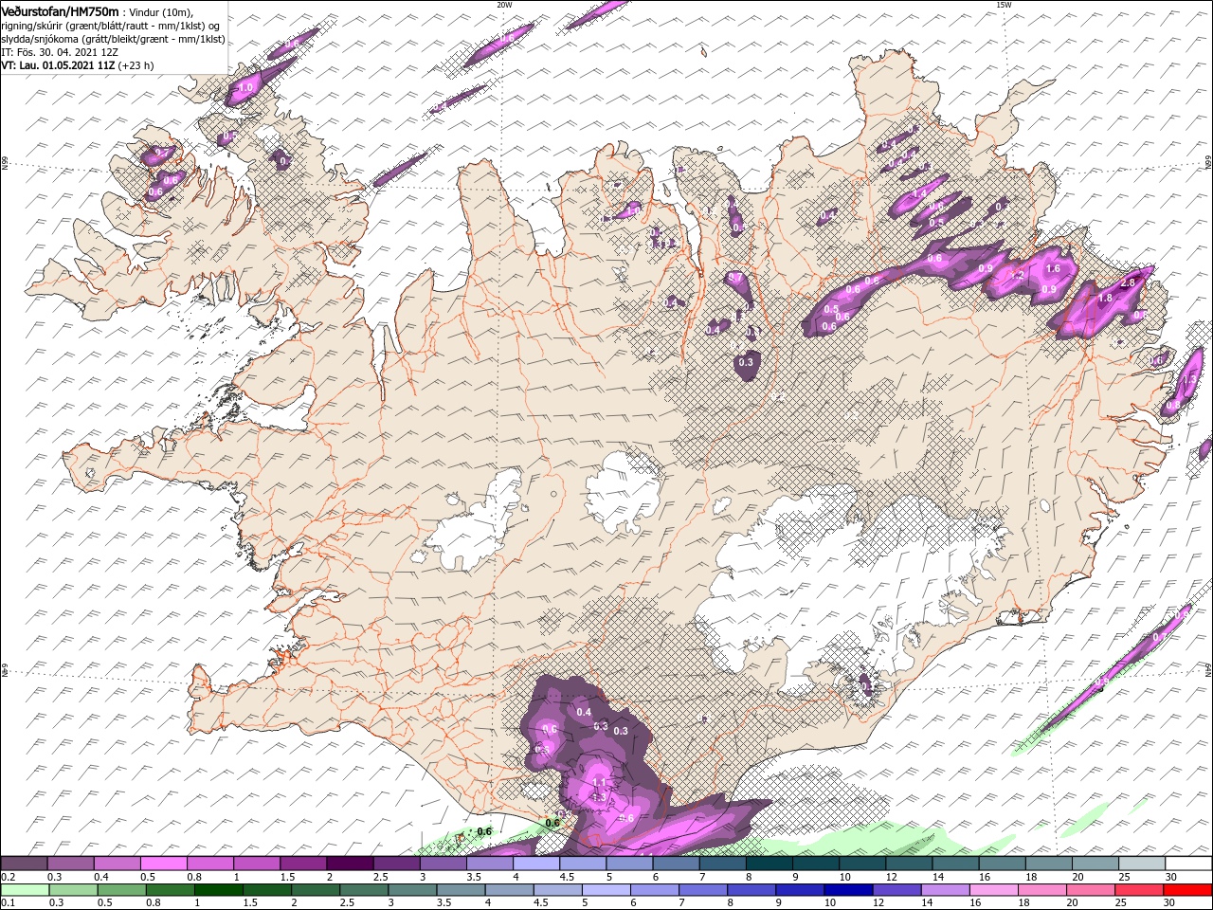This screenshot has height=910, width=1213.
Task: Pick the bright pink swatch at upper '0.5'
Action: [x=163, y=864]
